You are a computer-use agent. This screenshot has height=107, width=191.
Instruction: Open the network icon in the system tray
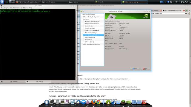[x=176, y=2]
